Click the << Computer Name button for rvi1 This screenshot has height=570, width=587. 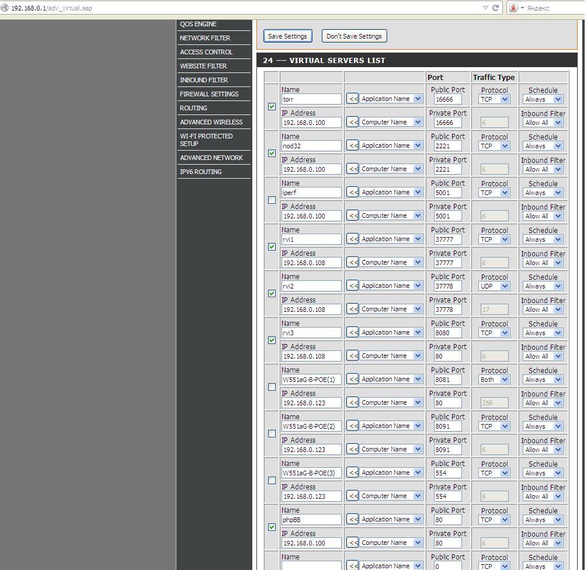[353, 262]
